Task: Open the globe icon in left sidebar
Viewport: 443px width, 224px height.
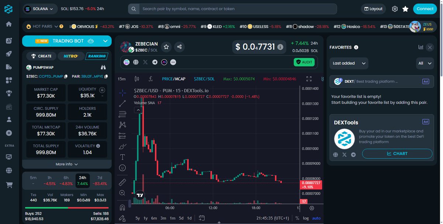Action: click(x=9, y=171)
